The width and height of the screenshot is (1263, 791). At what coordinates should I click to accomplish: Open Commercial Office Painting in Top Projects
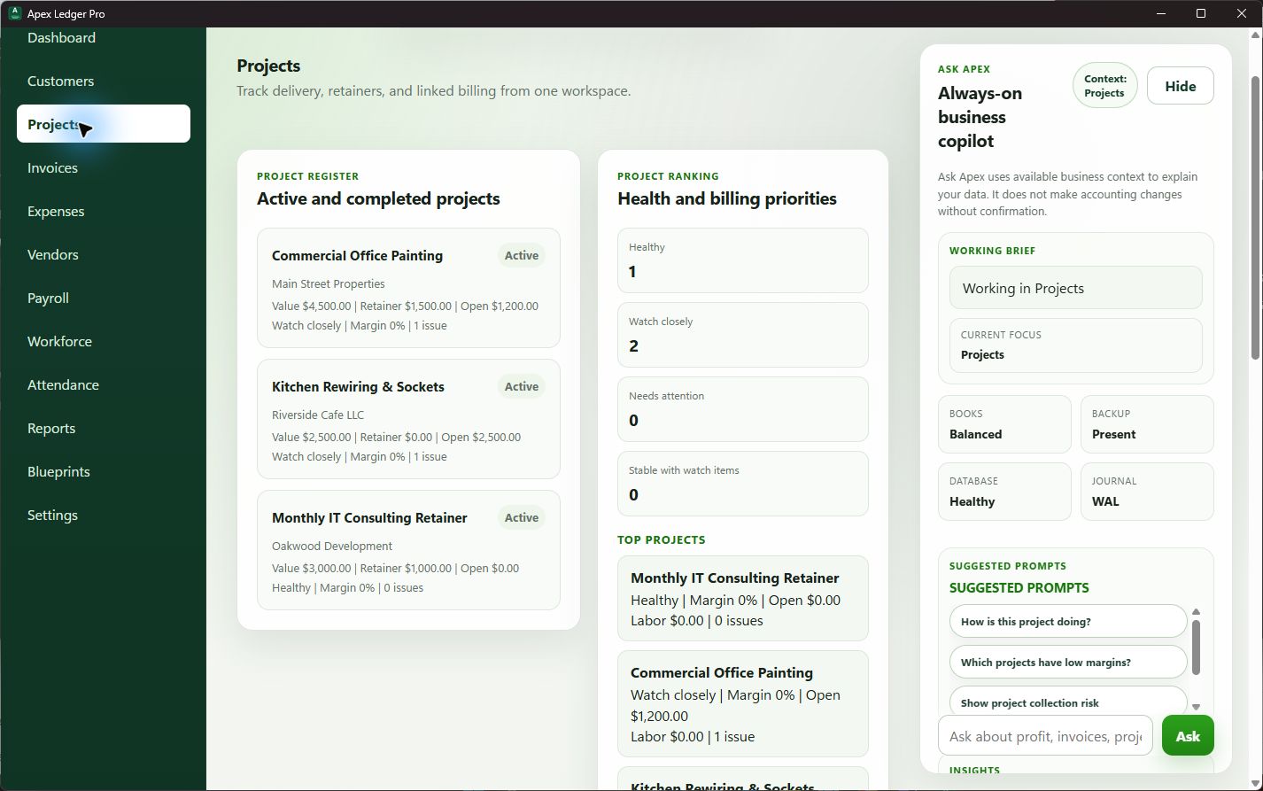(742, 704)
